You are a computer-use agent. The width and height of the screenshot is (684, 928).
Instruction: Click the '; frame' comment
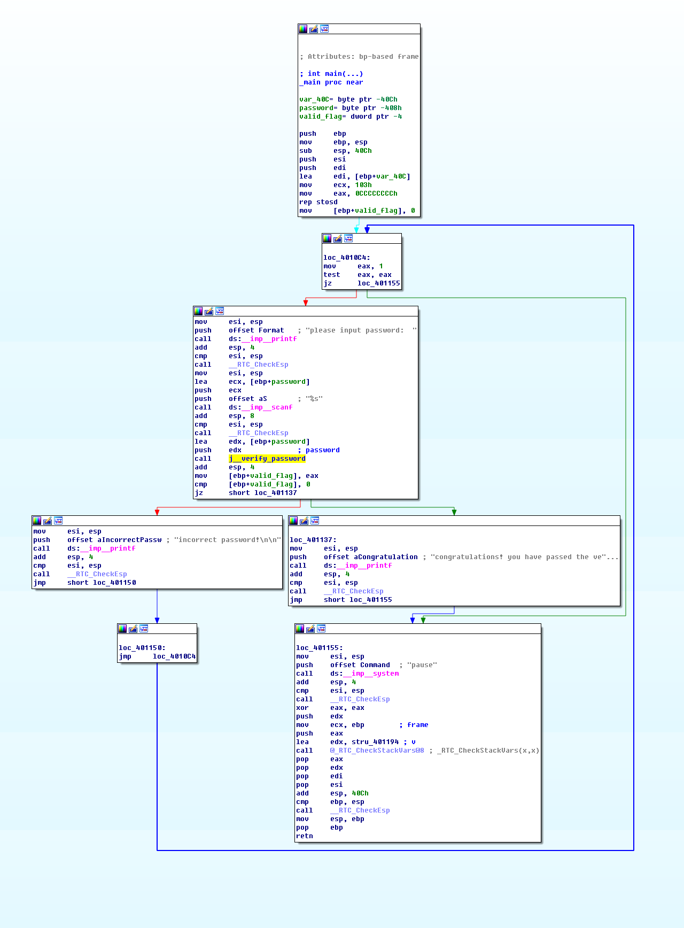(x=414, y=725)
